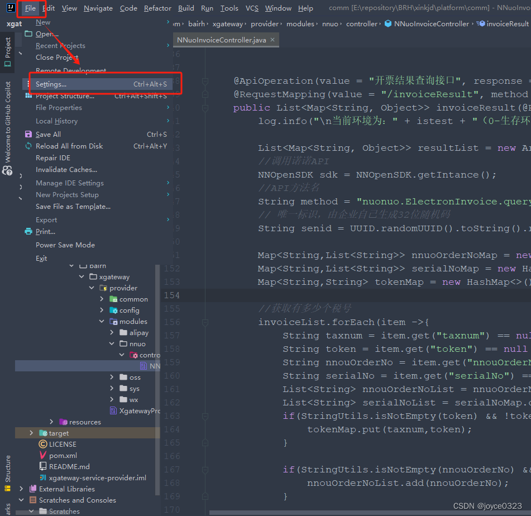Expand the config package
Screen dimensions: 531x516
(x=102, y=310)
